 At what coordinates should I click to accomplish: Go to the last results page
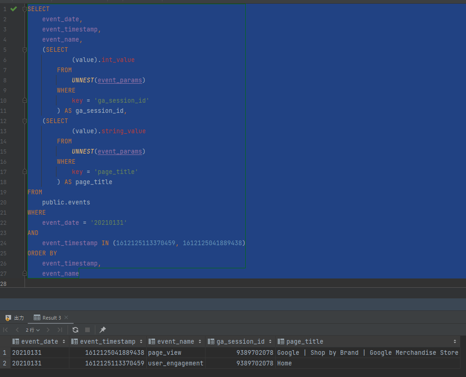pos(60,330)
